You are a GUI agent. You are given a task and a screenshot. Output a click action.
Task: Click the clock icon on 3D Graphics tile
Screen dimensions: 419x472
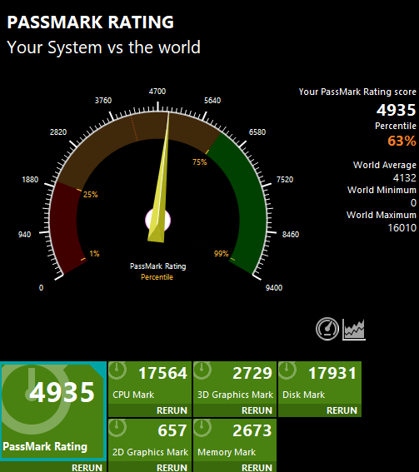point(202,370)
